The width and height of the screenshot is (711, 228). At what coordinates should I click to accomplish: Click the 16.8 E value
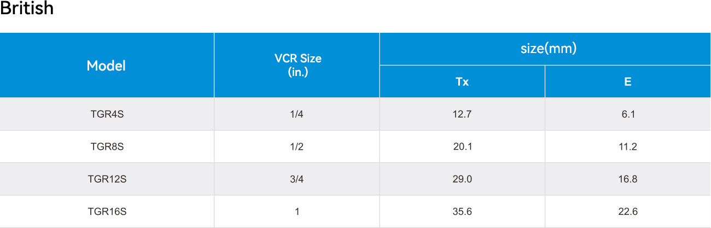tap(628, 179)
